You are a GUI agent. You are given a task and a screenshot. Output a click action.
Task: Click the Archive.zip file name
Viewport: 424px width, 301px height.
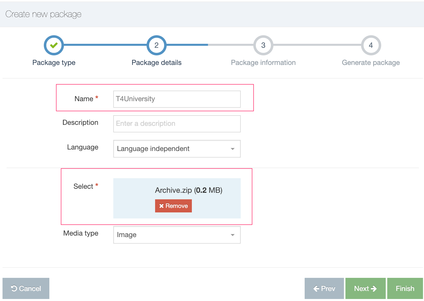point(173,190)
